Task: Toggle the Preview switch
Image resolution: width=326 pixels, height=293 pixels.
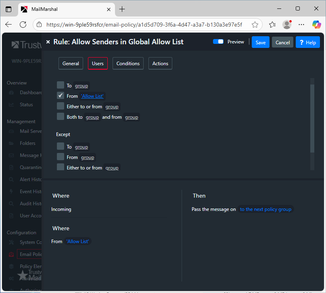Action: [218, 42]
